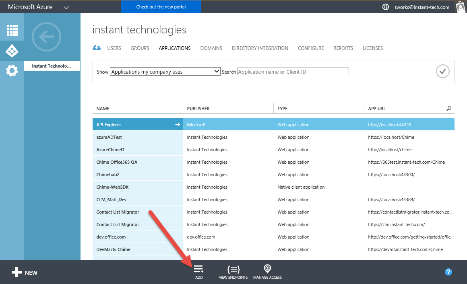Click the Microsoft Azure logo text
The image size is (467, 284).
[30, 7]
